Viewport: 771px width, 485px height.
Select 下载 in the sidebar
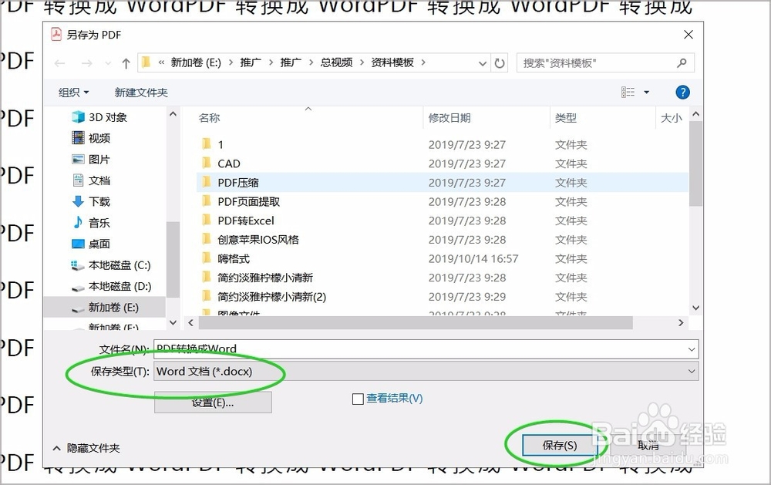pyautogui.click(x=106, y=200)
